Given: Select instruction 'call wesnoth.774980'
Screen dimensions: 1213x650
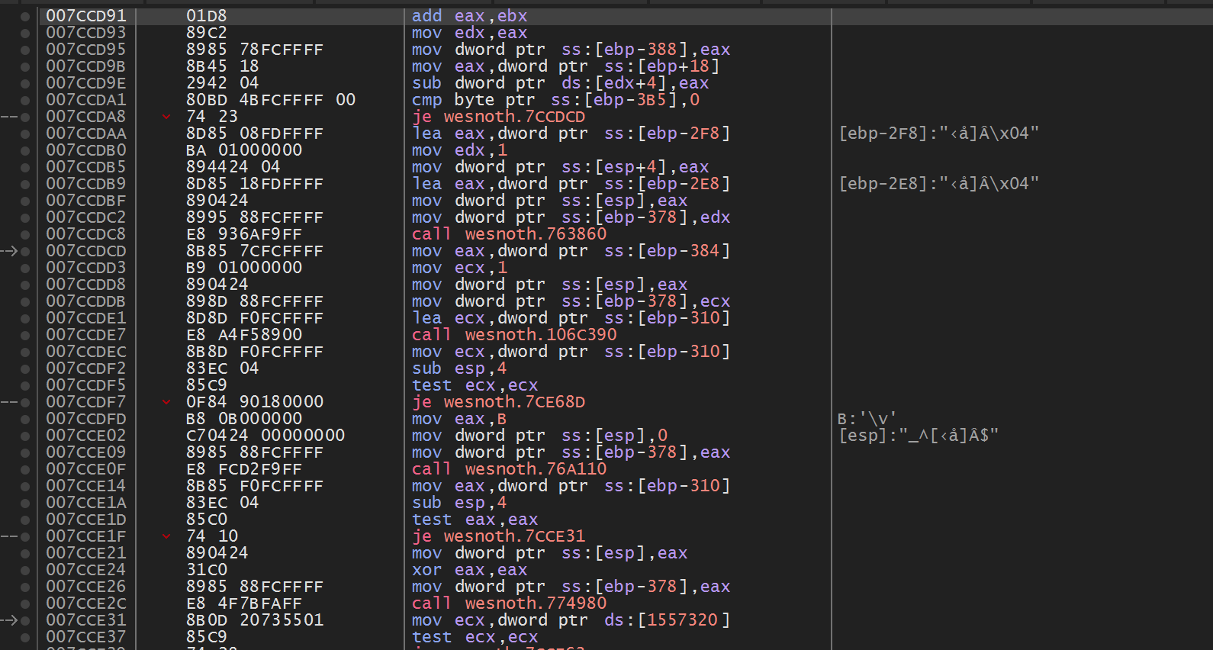Looking at the screenshot, I should 510,603.
